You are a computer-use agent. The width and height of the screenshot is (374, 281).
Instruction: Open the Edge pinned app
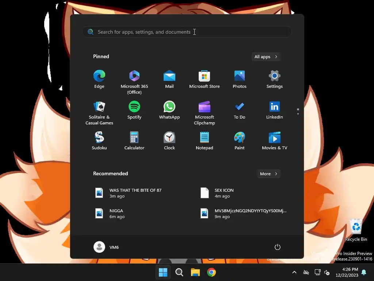[99, 79]
